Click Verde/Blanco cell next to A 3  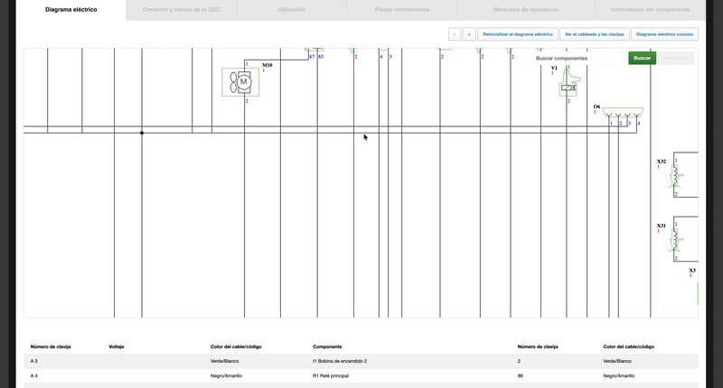point(224,361)
